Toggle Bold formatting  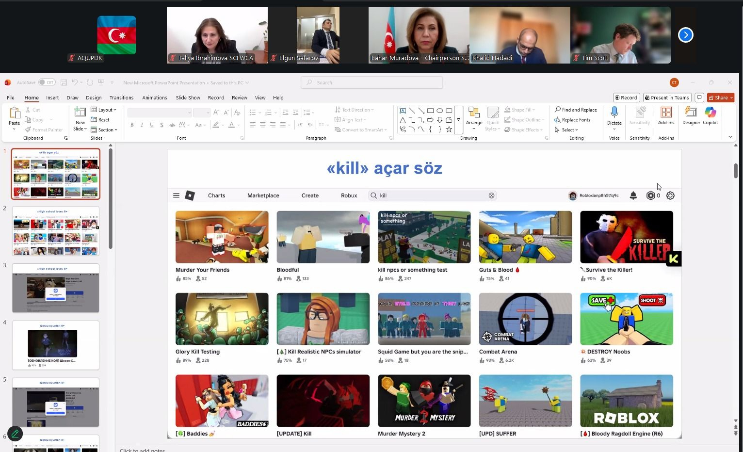[131, 125]
